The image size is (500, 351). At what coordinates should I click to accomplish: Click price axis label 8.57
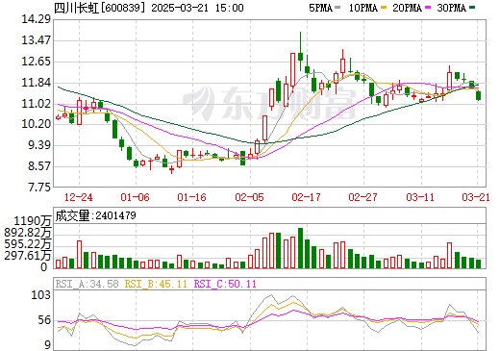[39, 166]
